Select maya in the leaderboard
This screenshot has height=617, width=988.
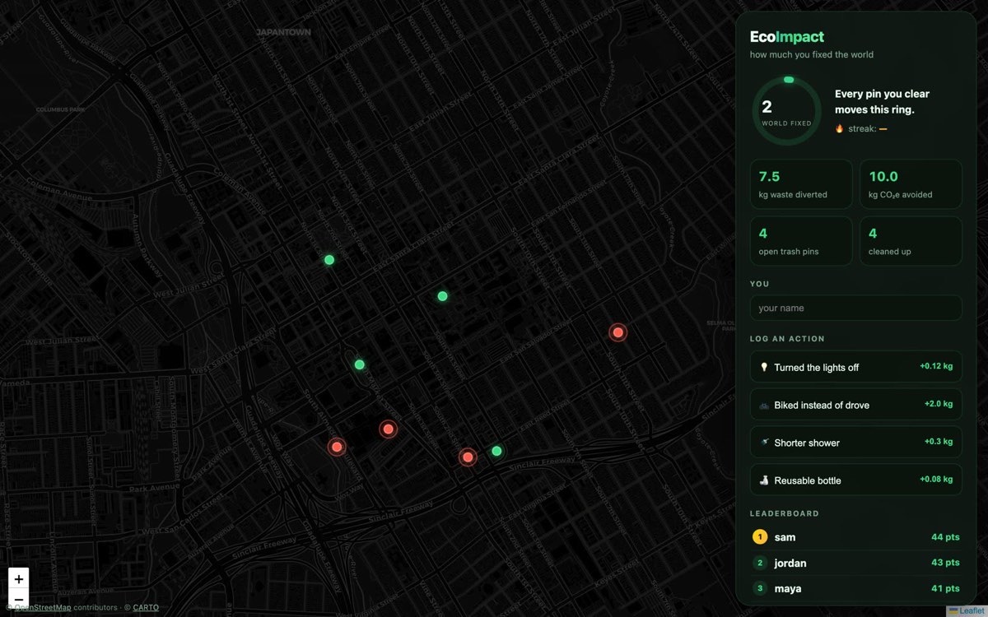click(x=855, y=588)
